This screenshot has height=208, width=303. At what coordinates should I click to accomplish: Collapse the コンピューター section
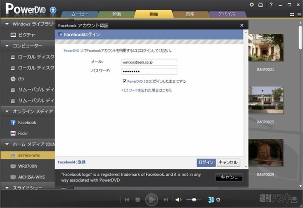pos(7,46)
